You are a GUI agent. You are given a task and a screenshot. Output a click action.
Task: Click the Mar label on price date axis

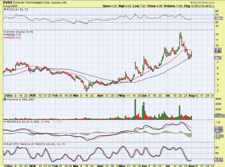(76, 96)
